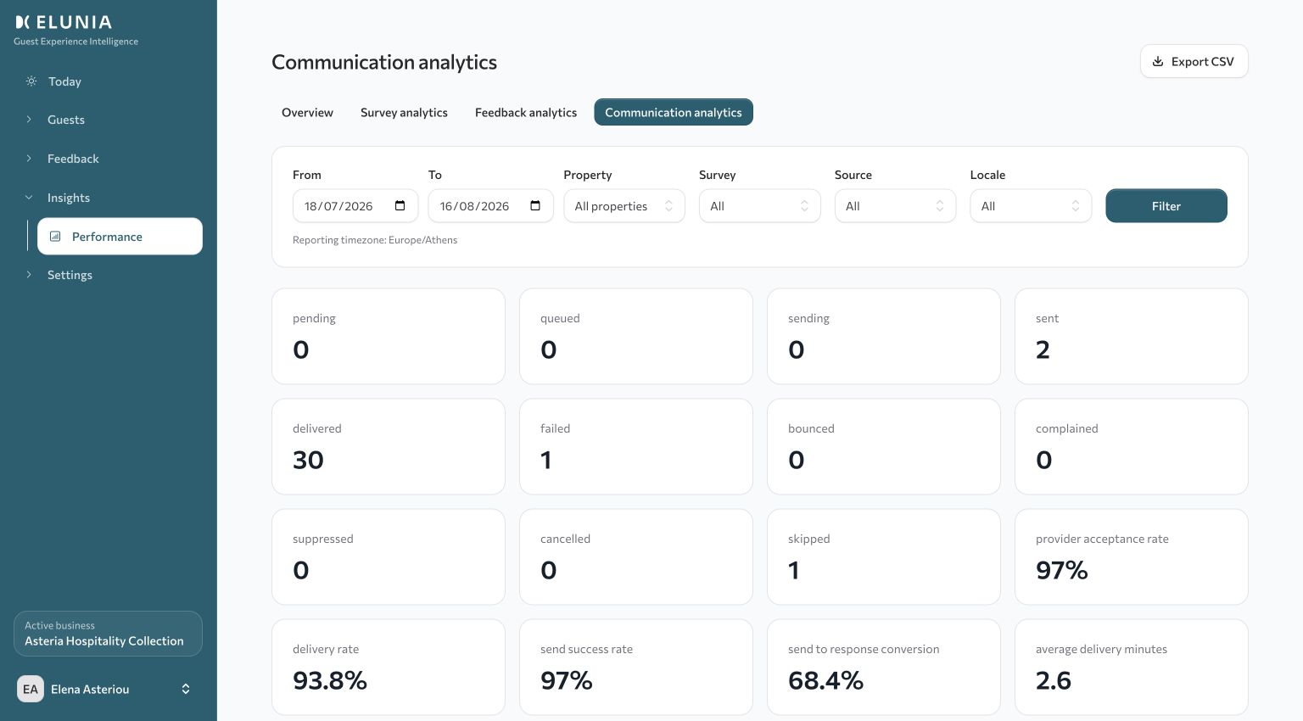Switch to the Overview tab
Viewport: 1303px width, 721px height.
click(307, 112)
